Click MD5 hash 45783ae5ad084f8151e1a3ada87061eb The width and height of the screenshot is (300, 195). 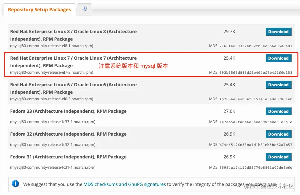256,99
